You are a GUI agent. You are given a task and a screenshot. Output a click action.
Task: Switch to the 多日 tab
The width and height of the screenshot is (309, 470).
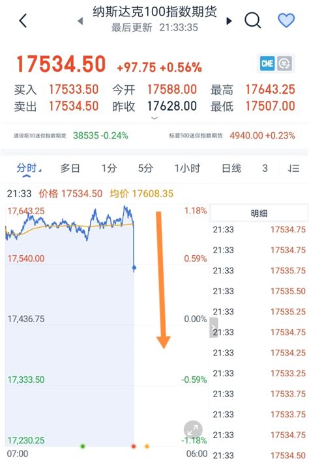(x=70, y=168)
